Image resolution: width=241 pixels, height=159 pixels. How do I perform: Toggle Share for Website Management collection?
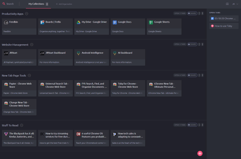pyautogui.click(x=192, y=44)
